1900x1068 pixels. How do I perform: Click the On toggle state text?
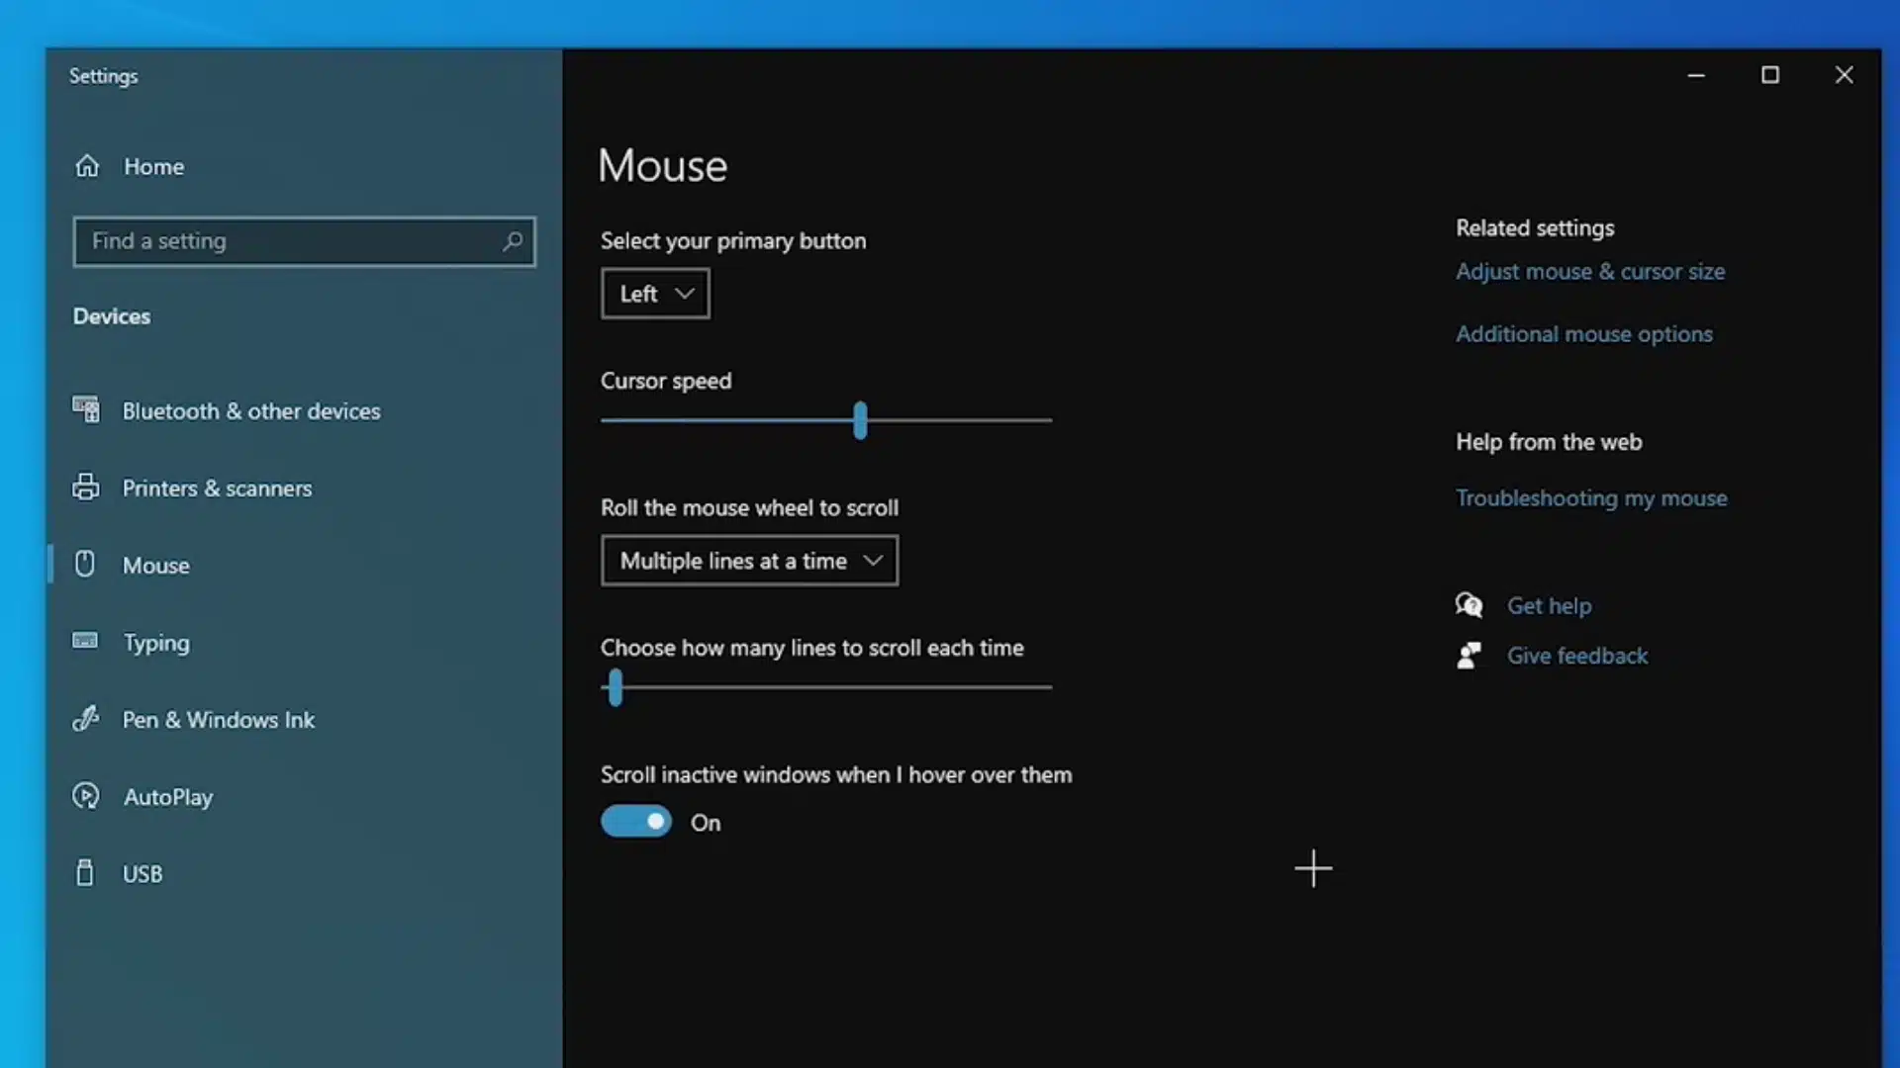pyautogui.click(x=706, y=823)
